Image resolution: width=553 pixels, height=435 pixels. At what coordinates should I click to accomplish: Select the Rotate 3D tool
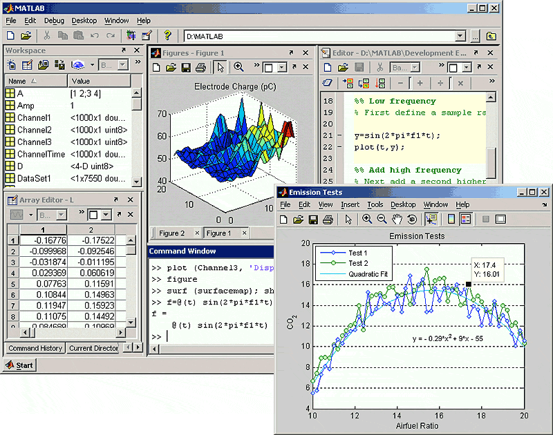(x=411, y=219)
